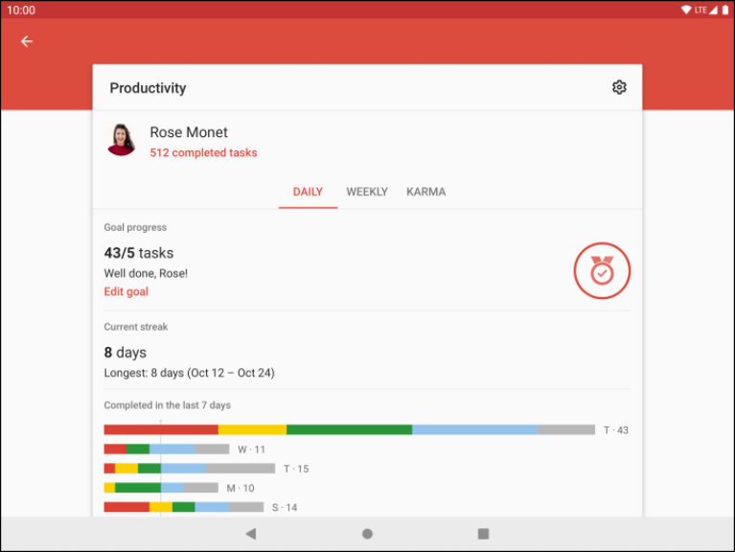The image size is (735, 552).
Task: Click the Edit goal link
Action: pyautogui.click(x=126, y=291)
